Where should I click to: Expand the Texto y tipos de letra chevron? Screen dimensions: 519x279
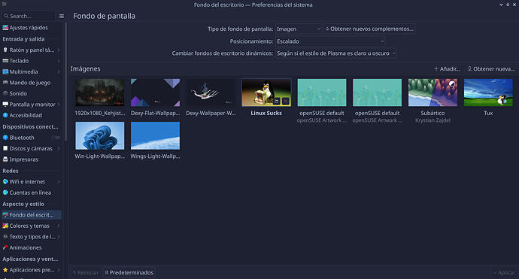(59, 237)
